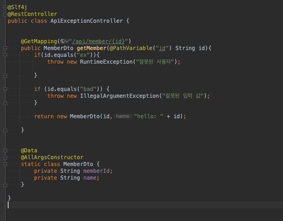Fold the if(id.equals("ex")) block

(5, 55)
